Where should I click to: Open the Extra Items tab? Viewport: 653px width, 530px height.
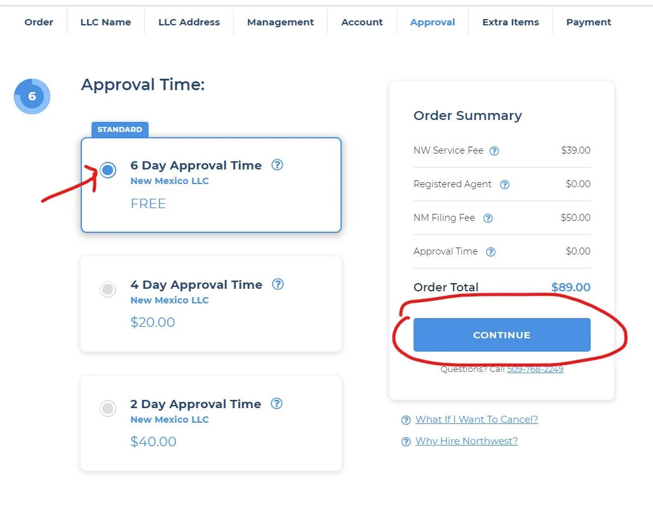pyautogui.click(x=510, y=22)
